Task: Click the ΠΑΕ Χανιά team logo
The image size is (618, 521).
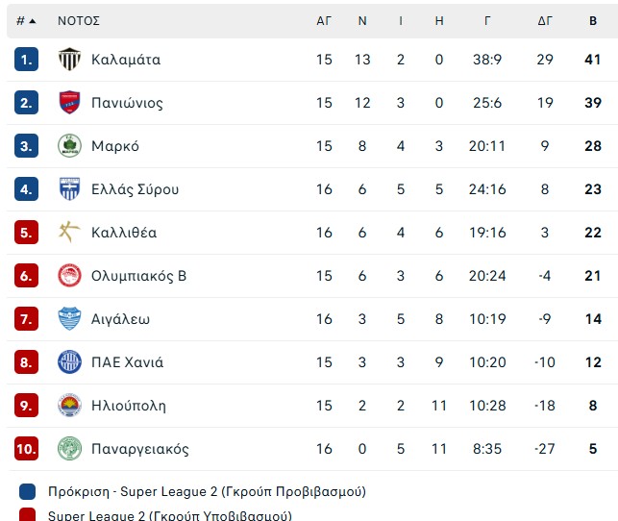Action: (69, 362)
